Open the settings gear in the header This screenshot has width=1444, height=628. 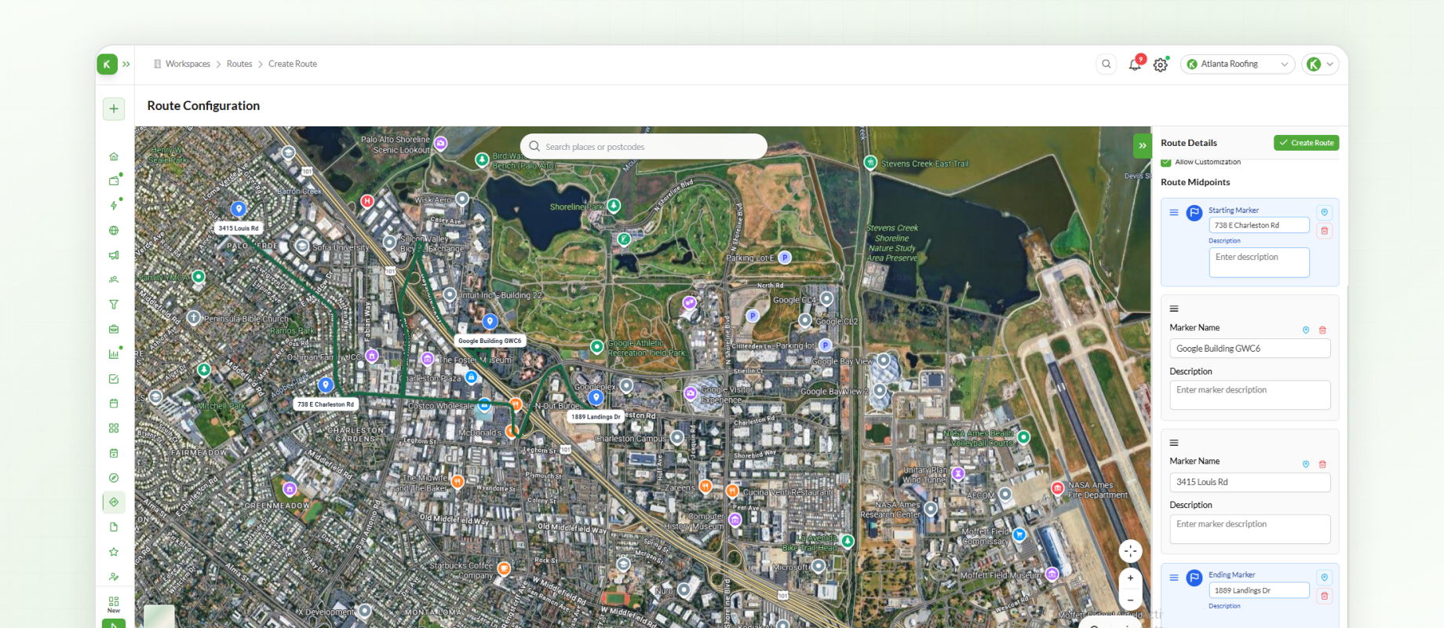[1161, 65]
